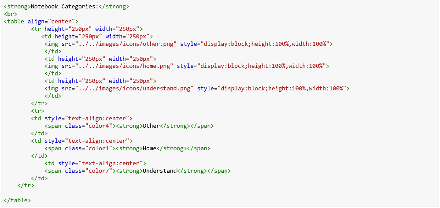
Task: Click the understand.png image source path
Action: pos(134,89)
